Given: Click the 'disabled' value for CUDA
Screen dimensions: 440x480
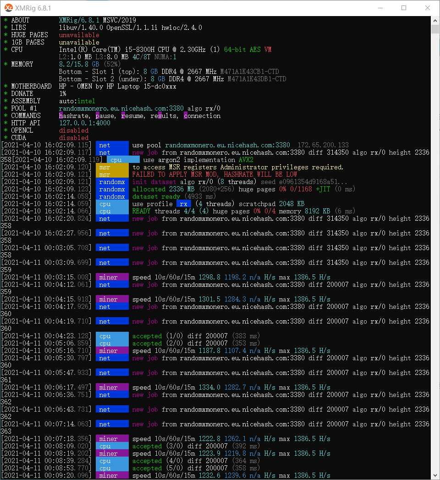Looking at the screenshot, I should 73,138.
